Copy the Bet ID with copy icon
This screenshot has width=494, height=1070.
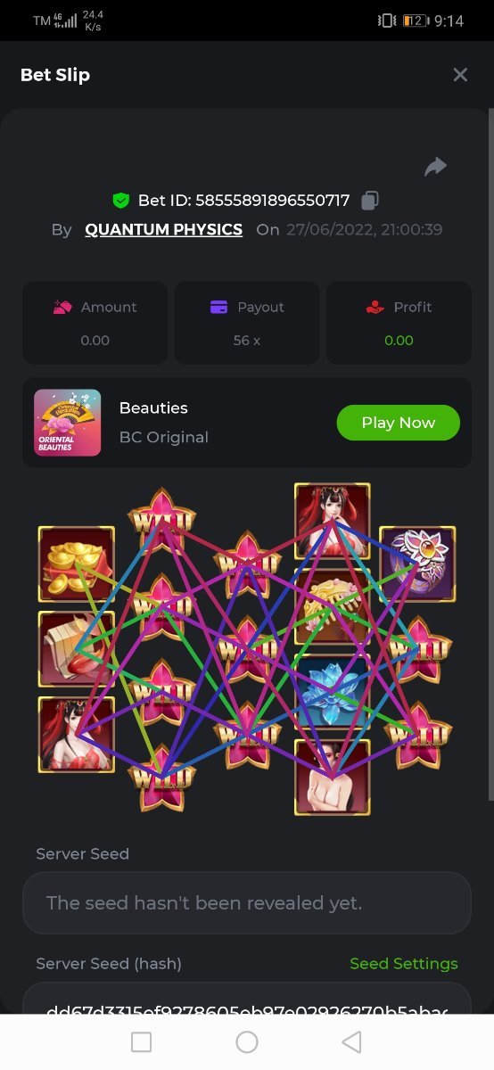tap(370, 201)
